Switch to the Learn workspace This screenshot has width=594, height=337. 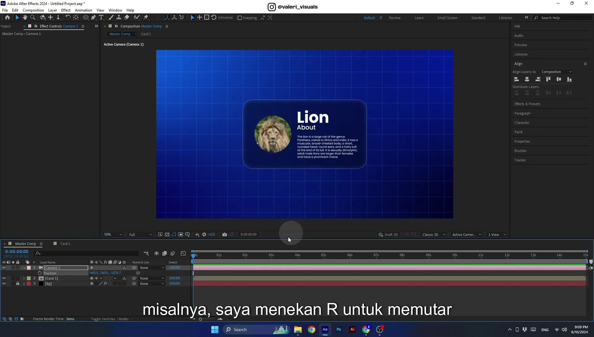(x=419, y=18)
